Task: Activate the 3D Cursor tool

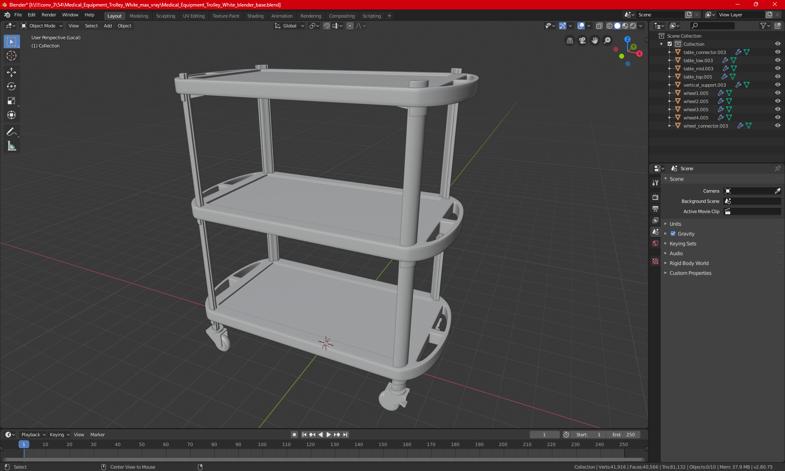Action: (x=11, y=56)
